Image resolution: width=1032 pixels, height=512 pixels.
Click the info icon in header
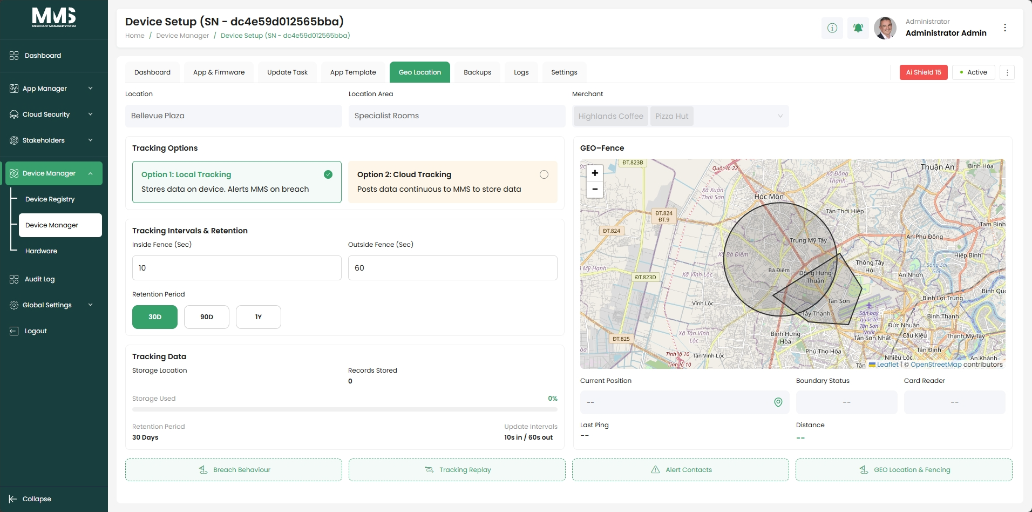point(832,28)
